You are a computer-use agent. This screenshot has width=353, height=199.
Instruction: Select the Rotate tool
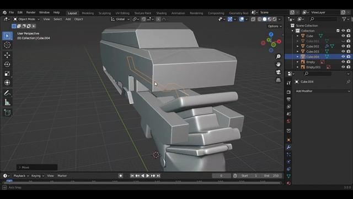(x=7, y=65)
